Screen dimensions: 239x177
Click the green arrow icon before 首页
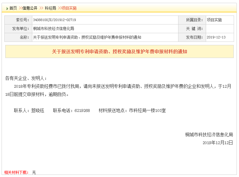click(x=7, y=8)
